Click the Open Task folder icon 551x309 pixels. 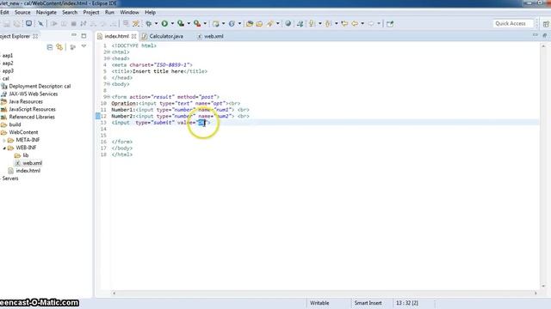point(259,24)
